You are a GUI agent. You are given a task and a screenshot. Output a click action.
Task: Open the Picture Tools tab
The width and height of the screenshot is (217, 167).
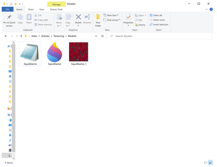click(x=56, y=10)
